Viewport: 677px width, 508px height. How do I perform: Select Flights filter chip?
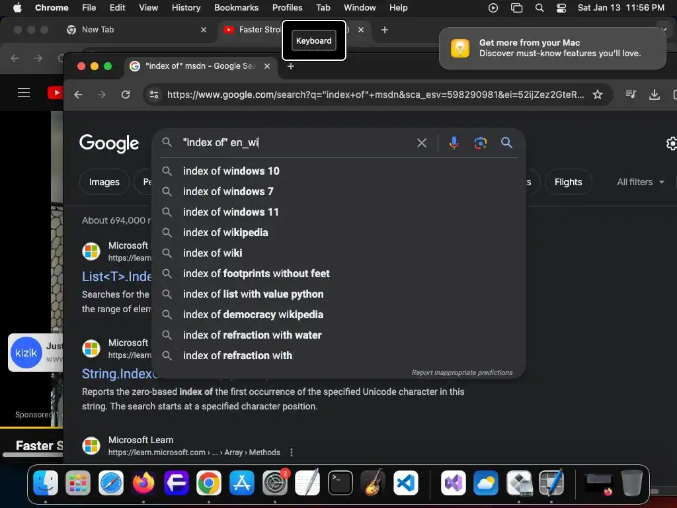coord(568,183)
